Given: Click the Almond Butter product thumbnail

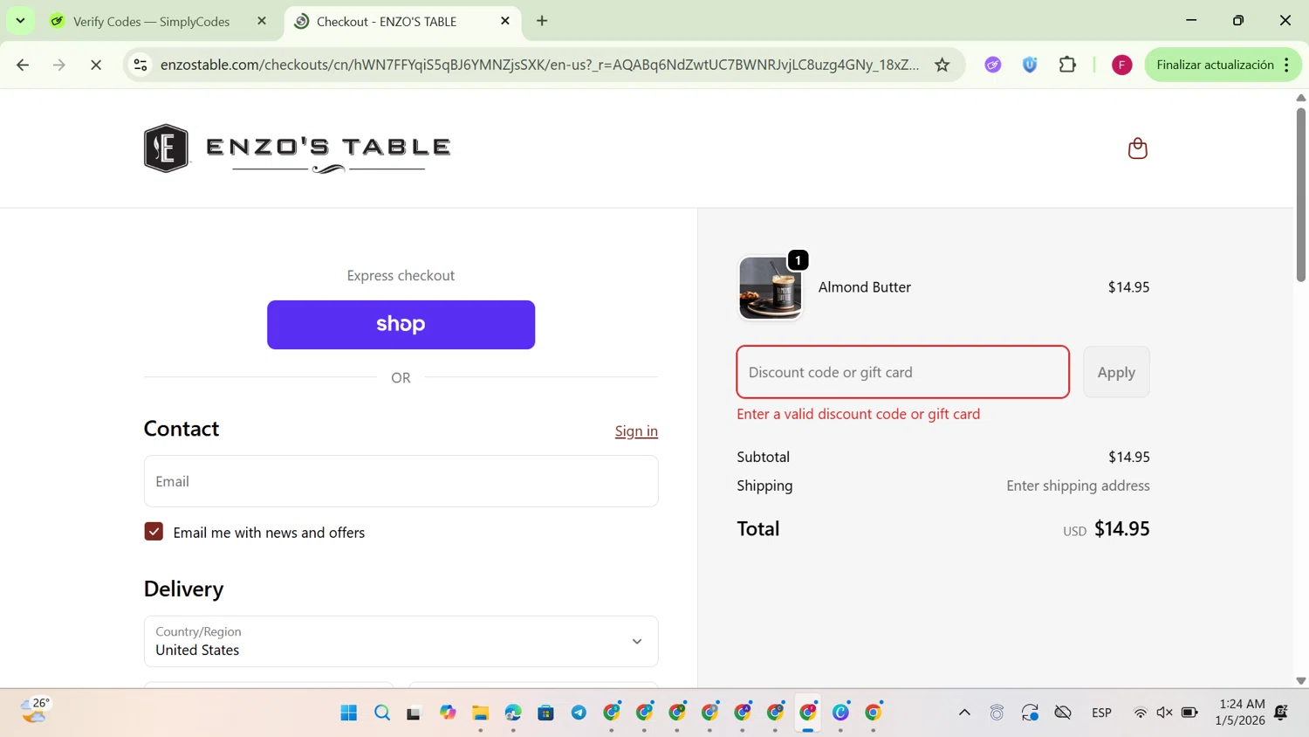Looking at the screenshot, I should coord(771,288).
